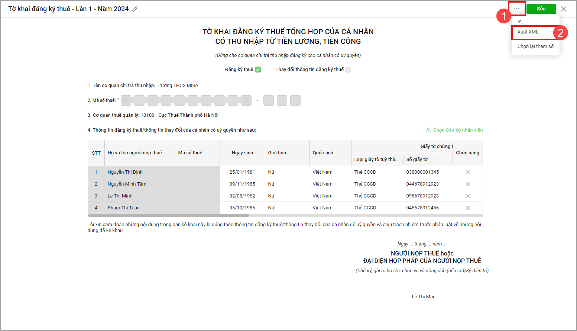Delete Nguyễn Minh Tâm's row via X icon
This screenshot has height=331, width=577.
point(467,184)
